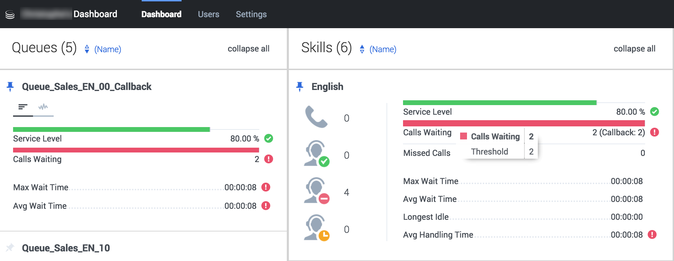Viewport: 674px width, 261px height.
Task: Open the Queues sort by Name dropdown
Action: click(x=103, y=49)
